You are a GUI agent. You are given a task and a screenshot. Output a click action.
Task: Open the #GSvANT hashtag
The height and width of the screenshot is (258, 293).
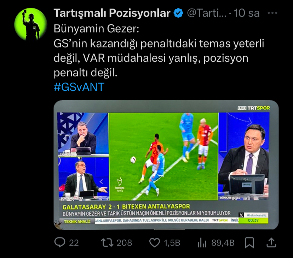[x=79, y=87]
